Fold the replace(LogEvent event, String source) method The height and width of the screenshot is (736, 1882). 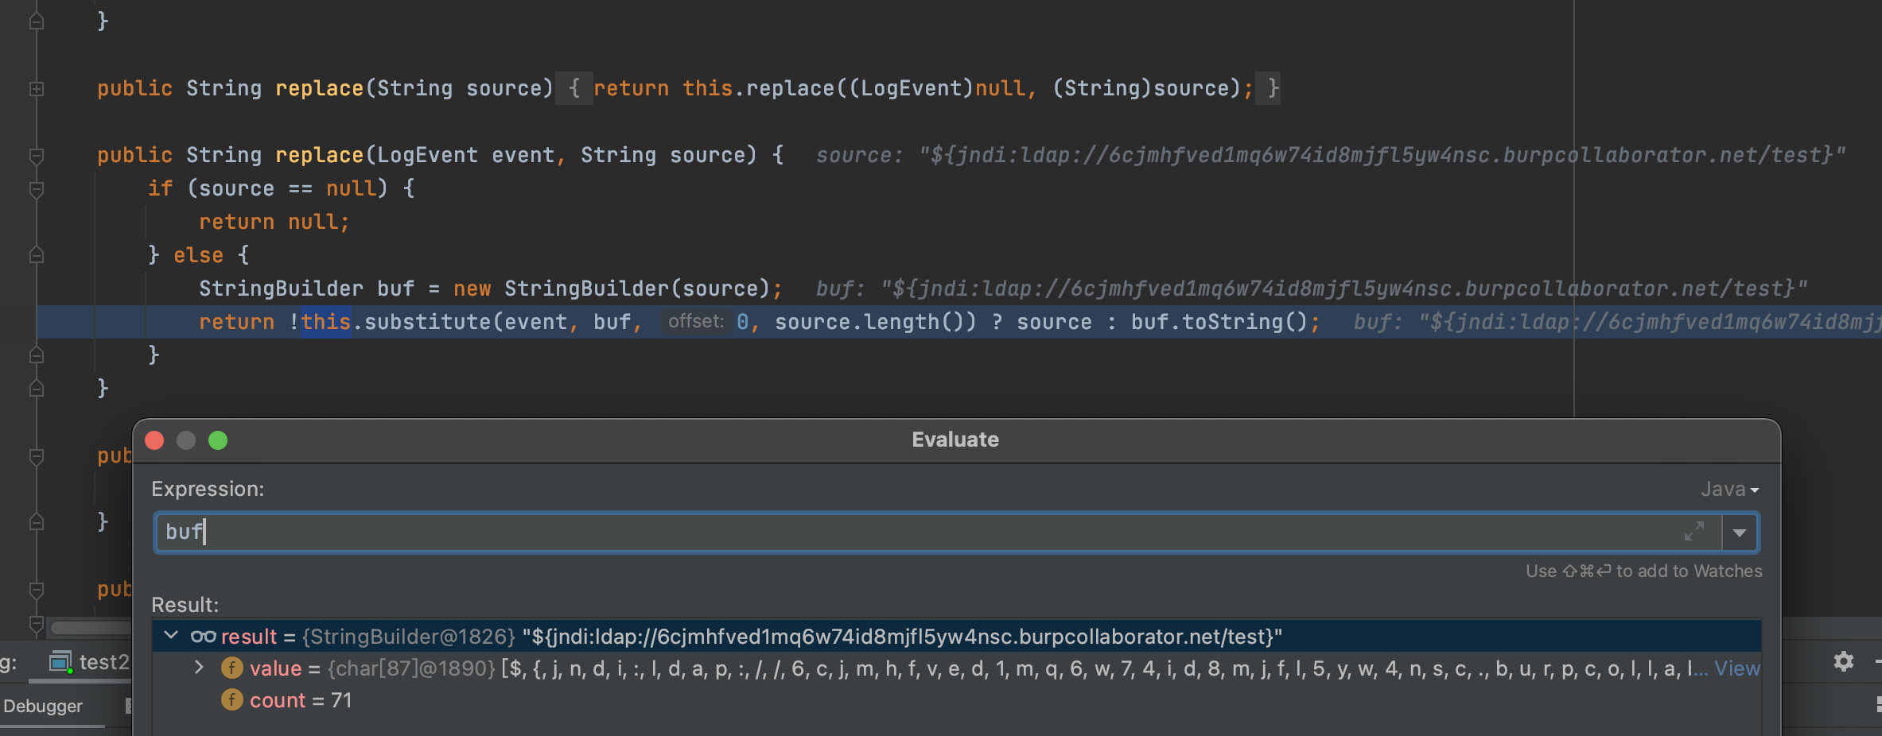click(37, 155)
